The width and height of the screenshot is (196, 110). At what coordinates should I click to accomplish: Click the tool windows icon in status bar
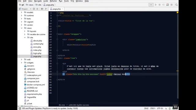point(20,108)
